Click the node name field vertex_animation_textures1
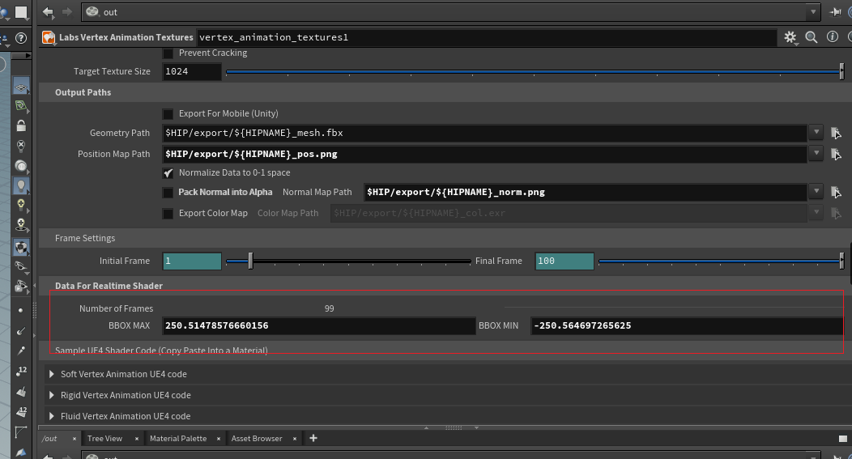Image resolution: width=852 pixels, height=459 pixels. pyautogui.click(x=486, y=37)
